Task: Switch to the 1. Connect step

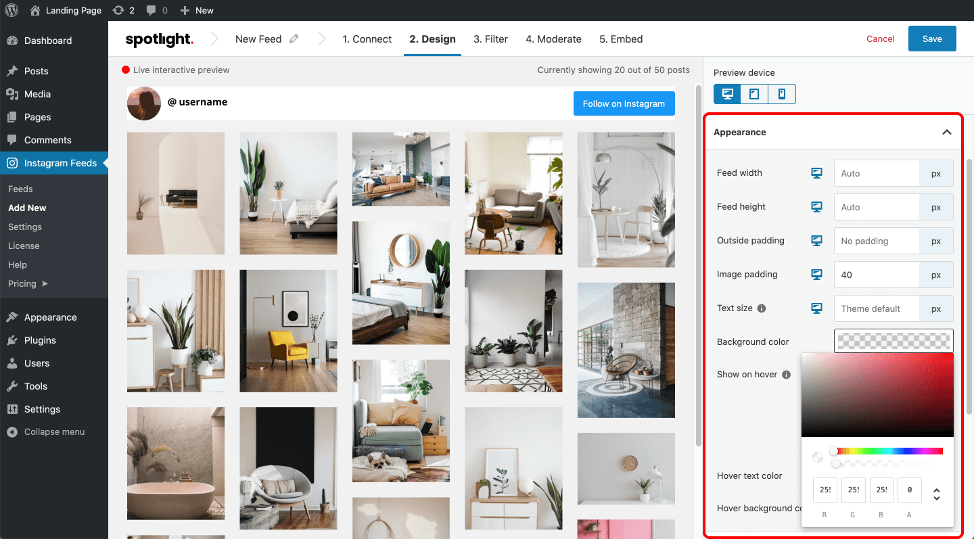Action: [367, 39]
